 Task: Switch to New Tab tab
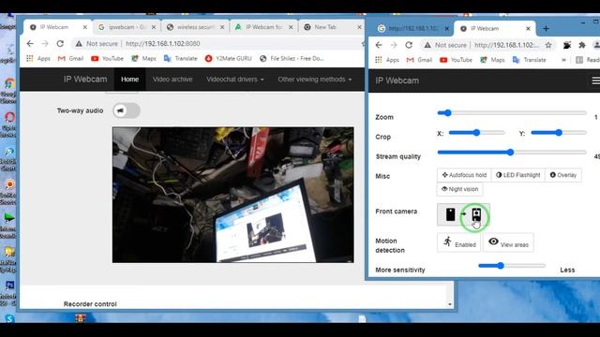(331, 27)
